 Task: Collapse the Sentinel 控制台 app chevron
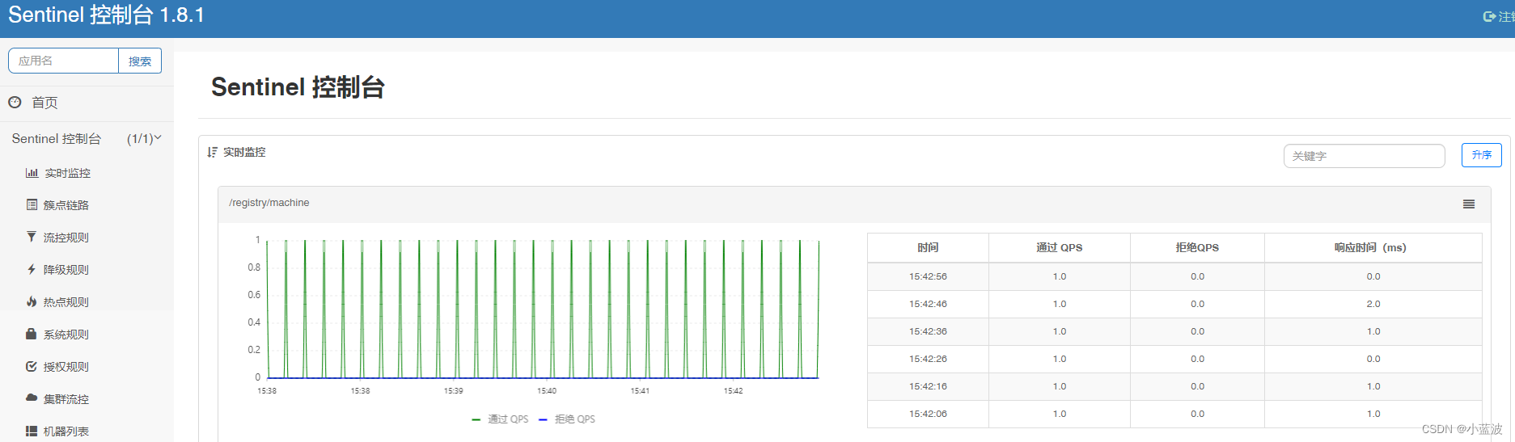(158, 137)
